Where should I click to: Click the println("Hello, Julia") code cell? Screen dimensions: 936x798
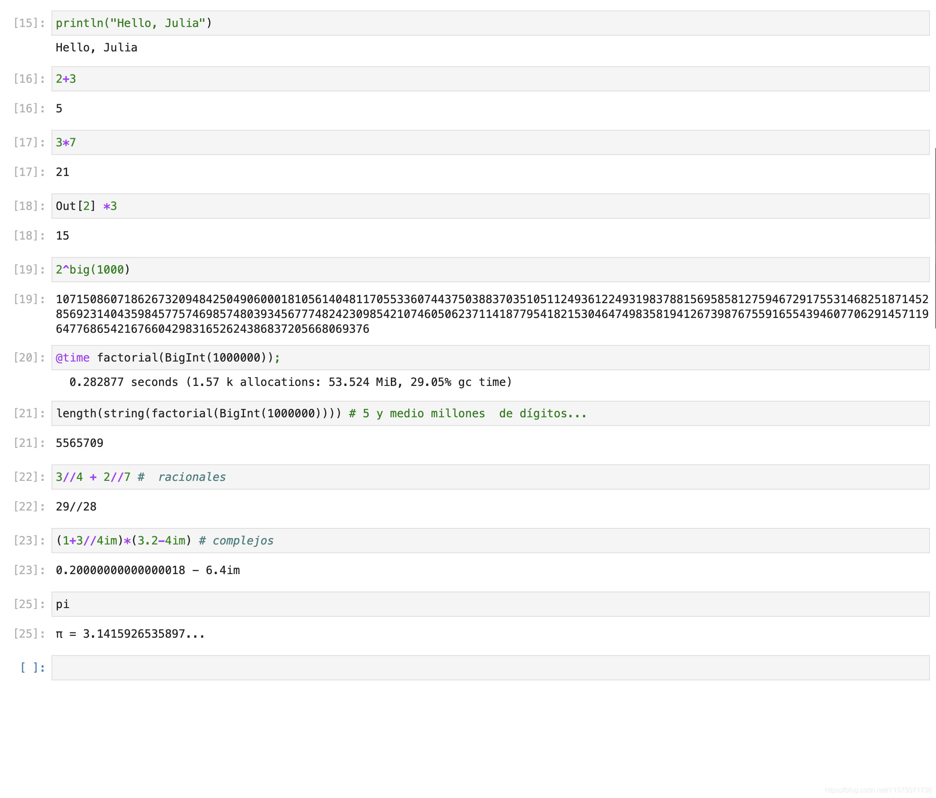[x=490, y=23]
